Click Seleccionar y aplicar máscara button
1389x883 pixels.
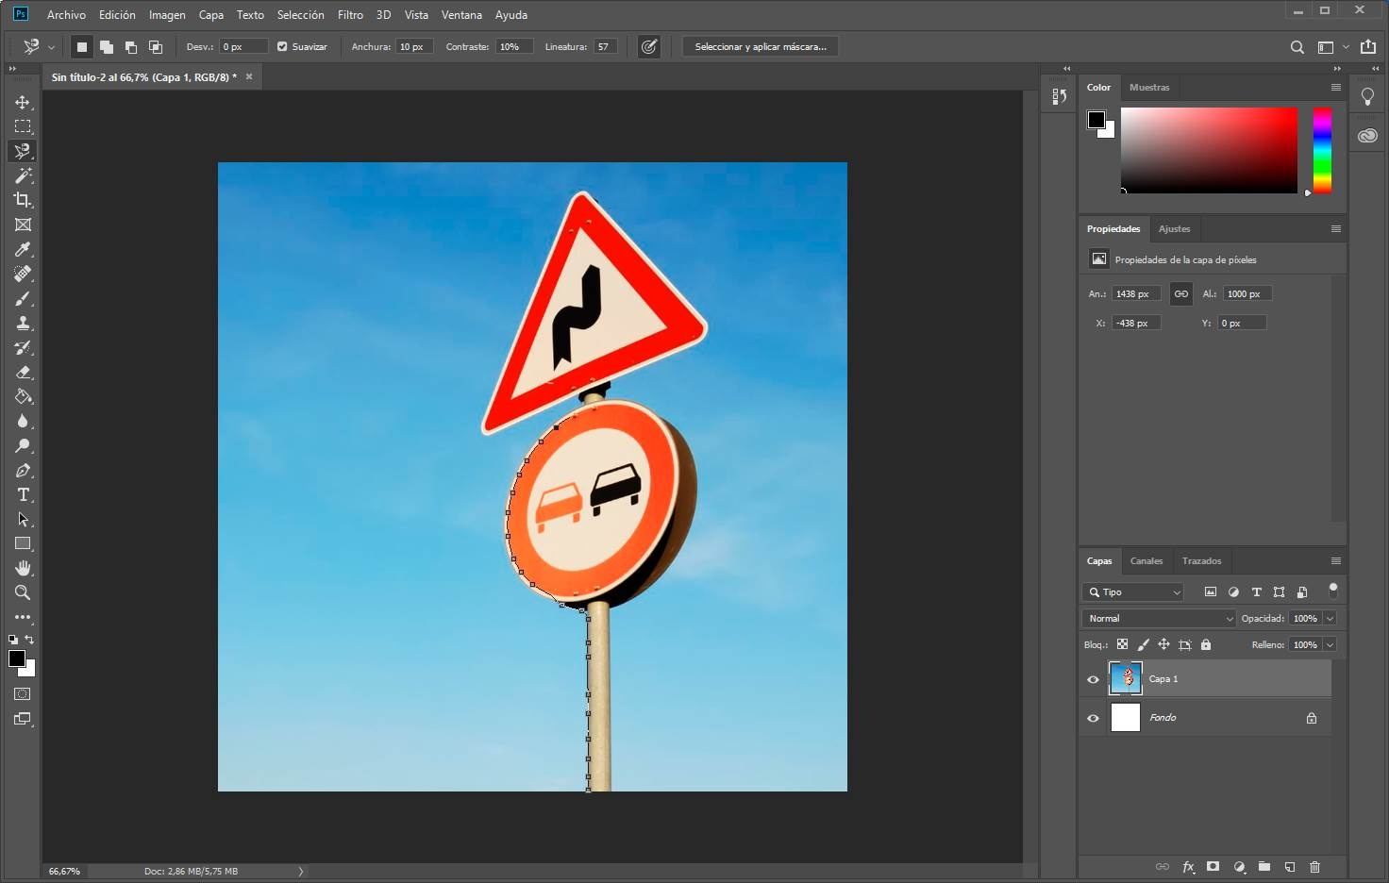[760, 46]
